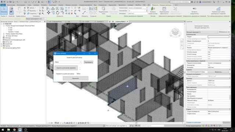Open Справка по свойствам link
Image resolution: width=235 pixels, height=132 pixels.
coord(194,122)
